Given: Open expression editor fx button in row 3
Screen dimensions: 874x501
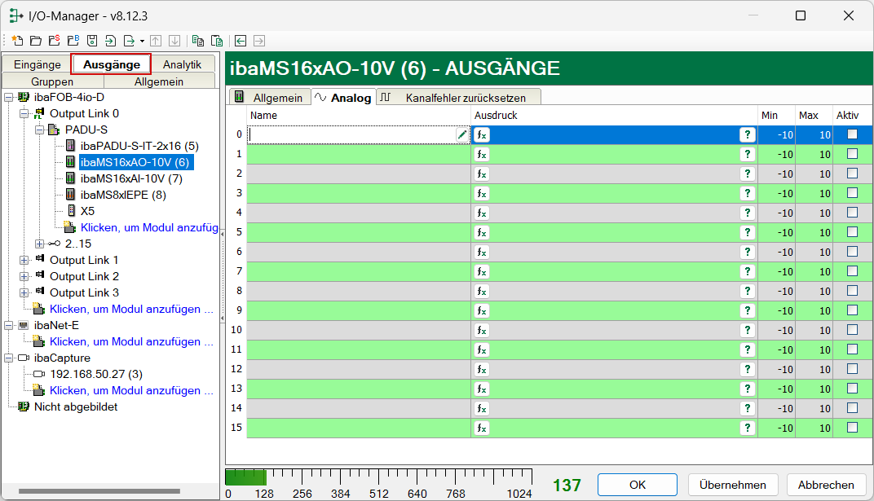Looking at the screenshot, I should (482, 193).
